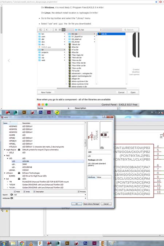Click the green circular-arrows icon in the upper icon strip
164x246 pixels.
point(57,112)
